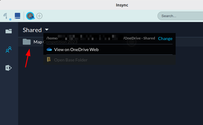The width and height of the screenshot is (203, 125).
Task: Choose View on OneDrive Web
Action: pos(76,50)
